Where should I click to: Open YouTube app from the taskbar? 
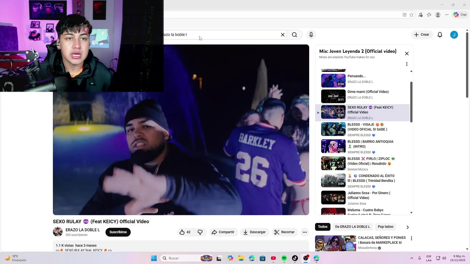click(x=273, y=258)
